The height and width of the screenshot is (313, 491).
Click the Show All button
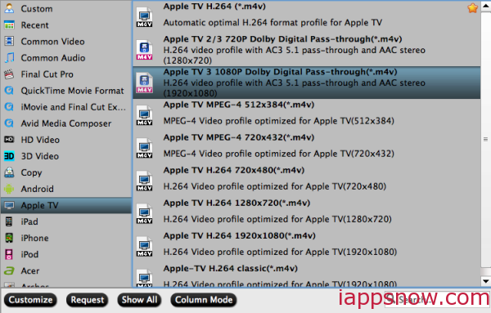click(139, 300)
